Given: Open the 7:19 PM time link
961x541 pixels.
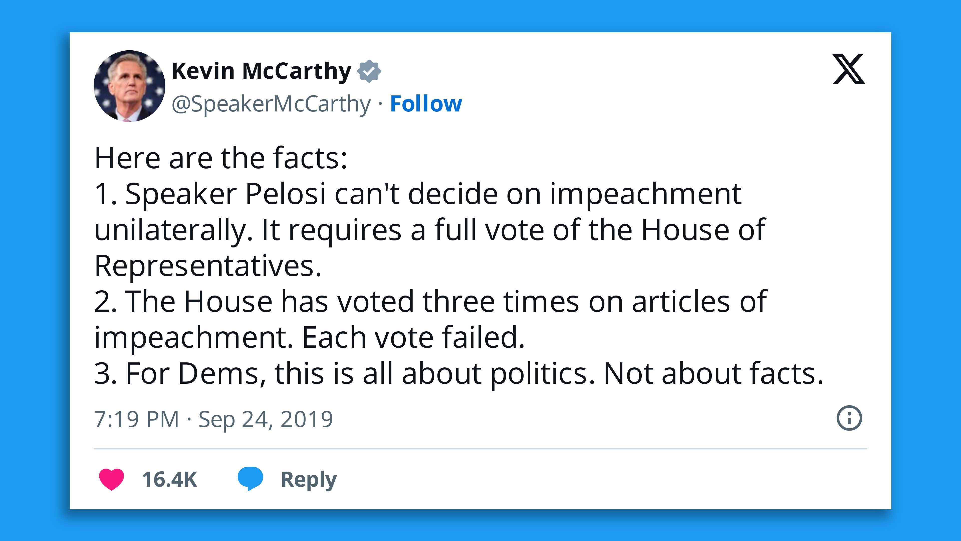Looking at the screenshot, I should pyautogui.click(x=137, y=419).
